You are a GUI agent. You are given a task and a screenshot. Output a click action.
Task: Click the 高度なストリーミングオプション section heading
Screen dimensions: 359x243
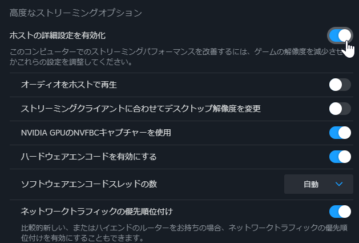76,13
